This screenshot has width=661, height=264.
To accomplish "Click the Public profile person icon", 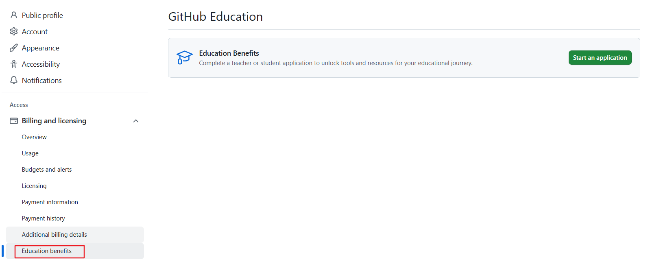I will 14,15.
